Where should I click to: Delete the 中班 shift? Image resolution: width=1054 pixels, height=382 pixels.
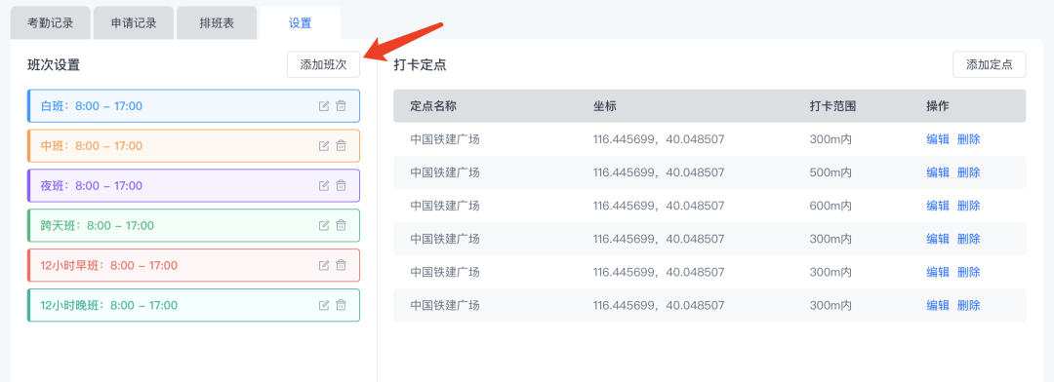tap(341, 145)
